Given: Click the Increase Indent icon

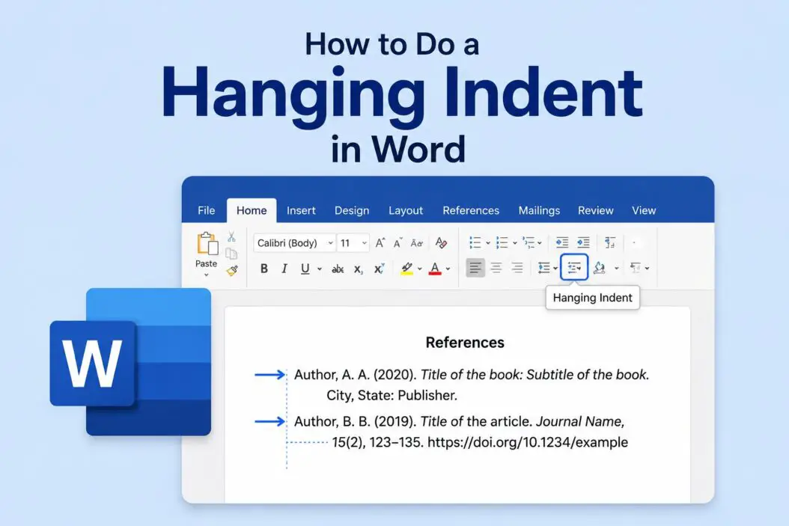Looking at the screenshot, I should (583, 243).
